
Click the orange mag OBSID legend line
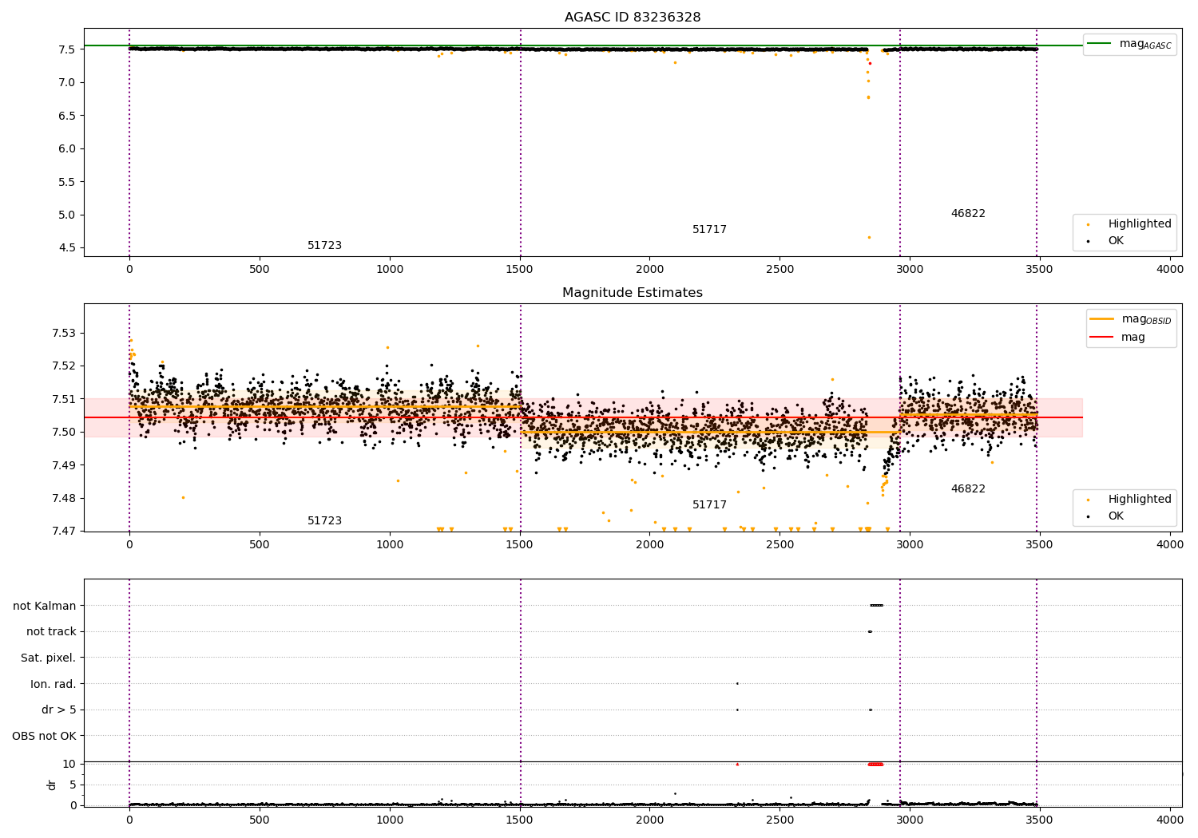(x=1101, y=319)
